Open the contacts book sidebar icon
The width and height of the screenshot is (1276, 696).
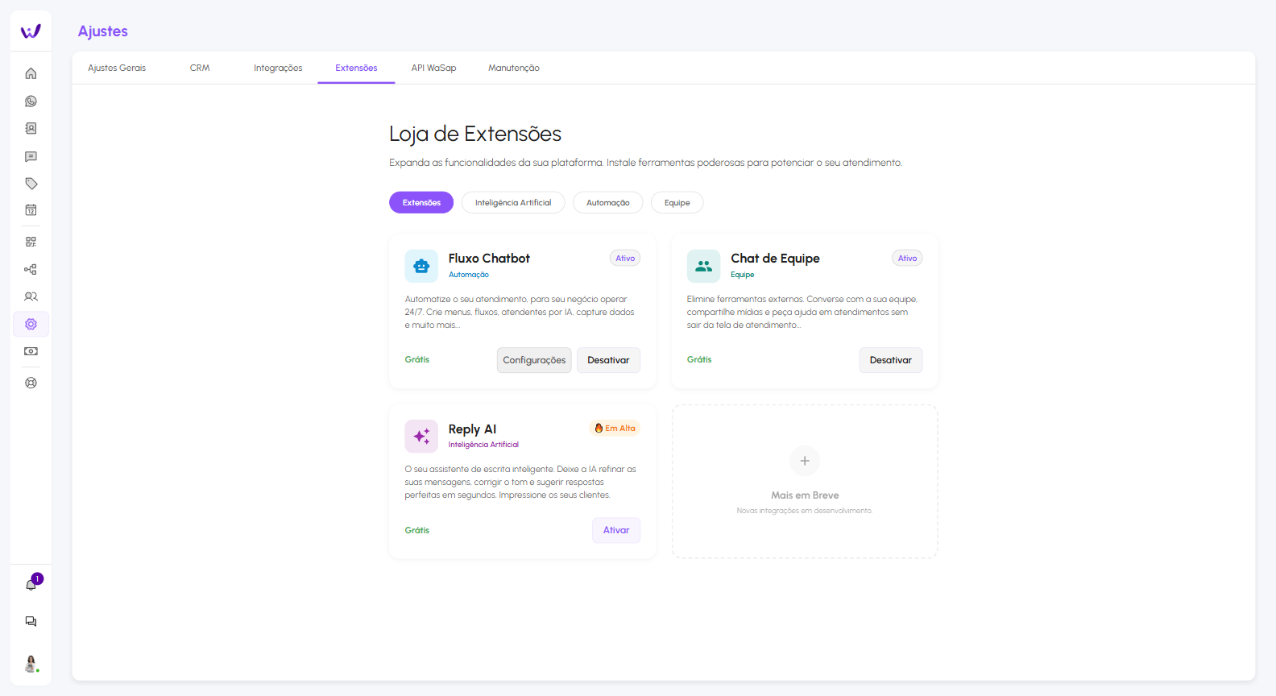[31, 129]
